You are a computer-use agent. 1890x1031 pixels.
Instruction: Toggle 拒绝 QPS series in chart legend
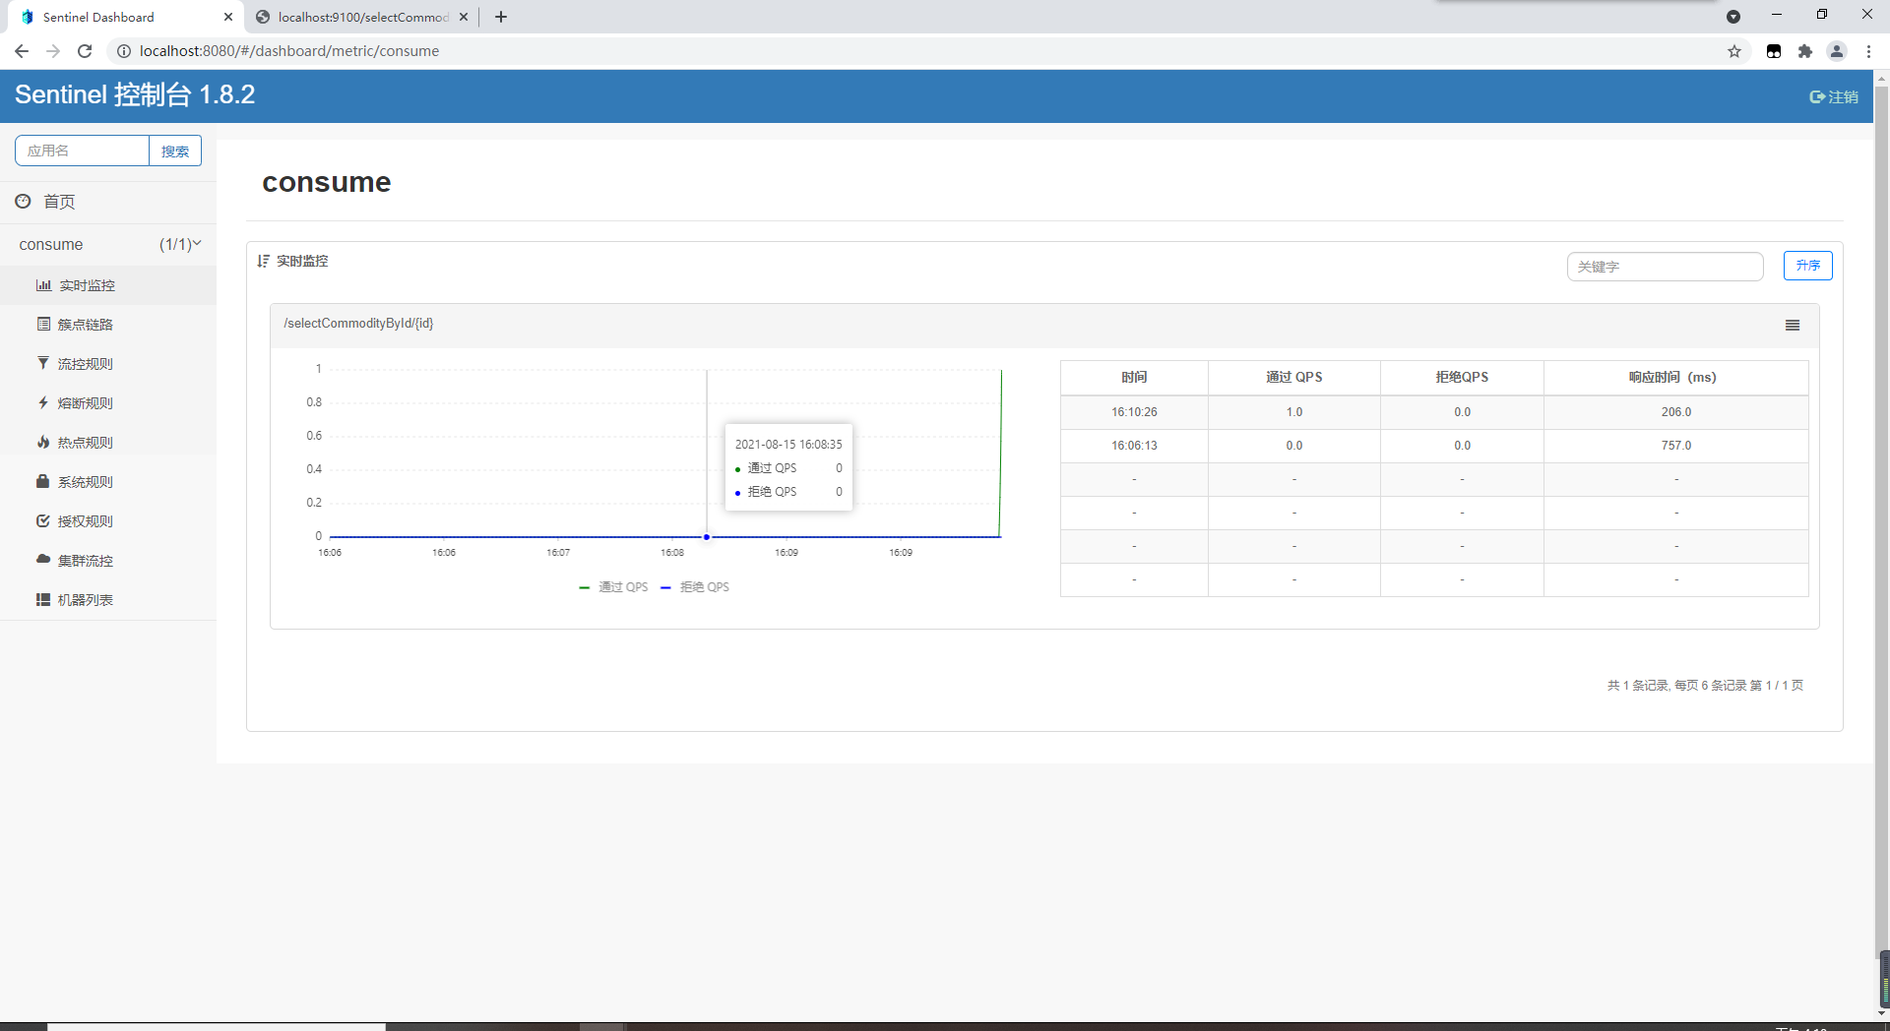coord(695,587)
